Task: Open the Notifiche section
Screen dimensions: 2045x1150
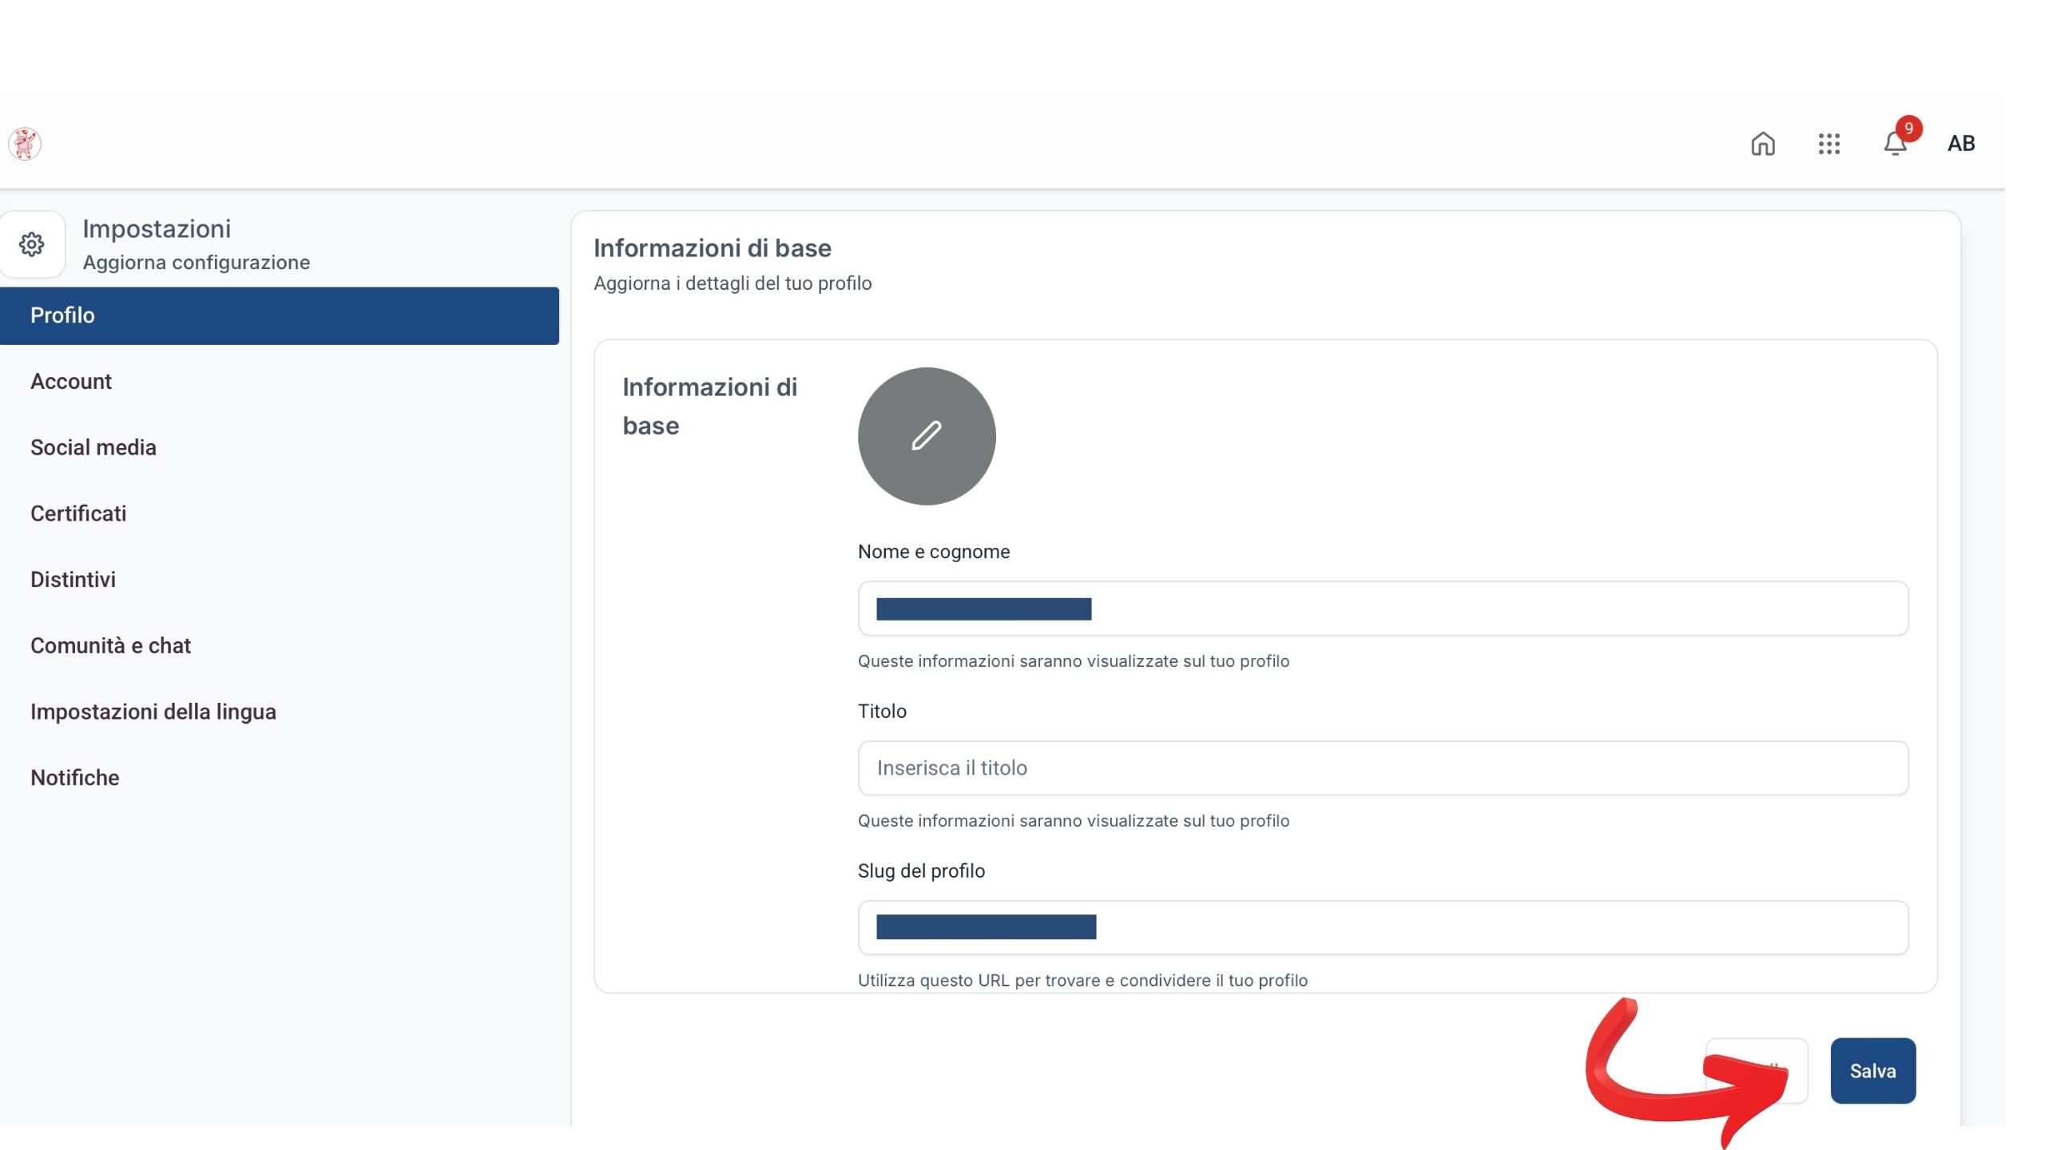Action: coord(75,778)
